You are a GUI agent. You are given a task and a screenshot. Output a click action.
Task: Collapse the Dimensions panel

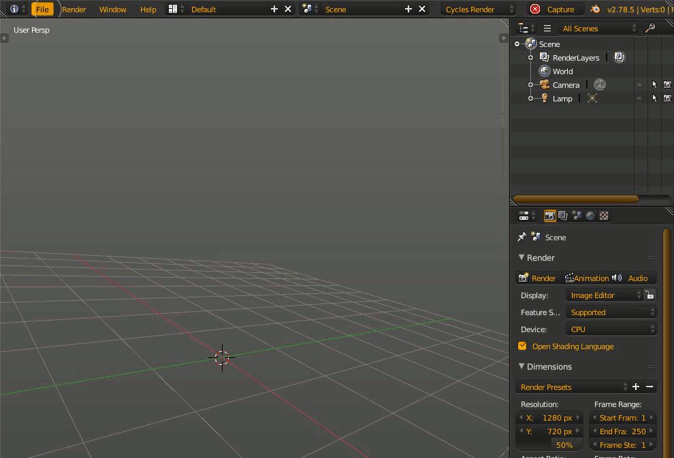pyautogui.click(x=521, y=366)
